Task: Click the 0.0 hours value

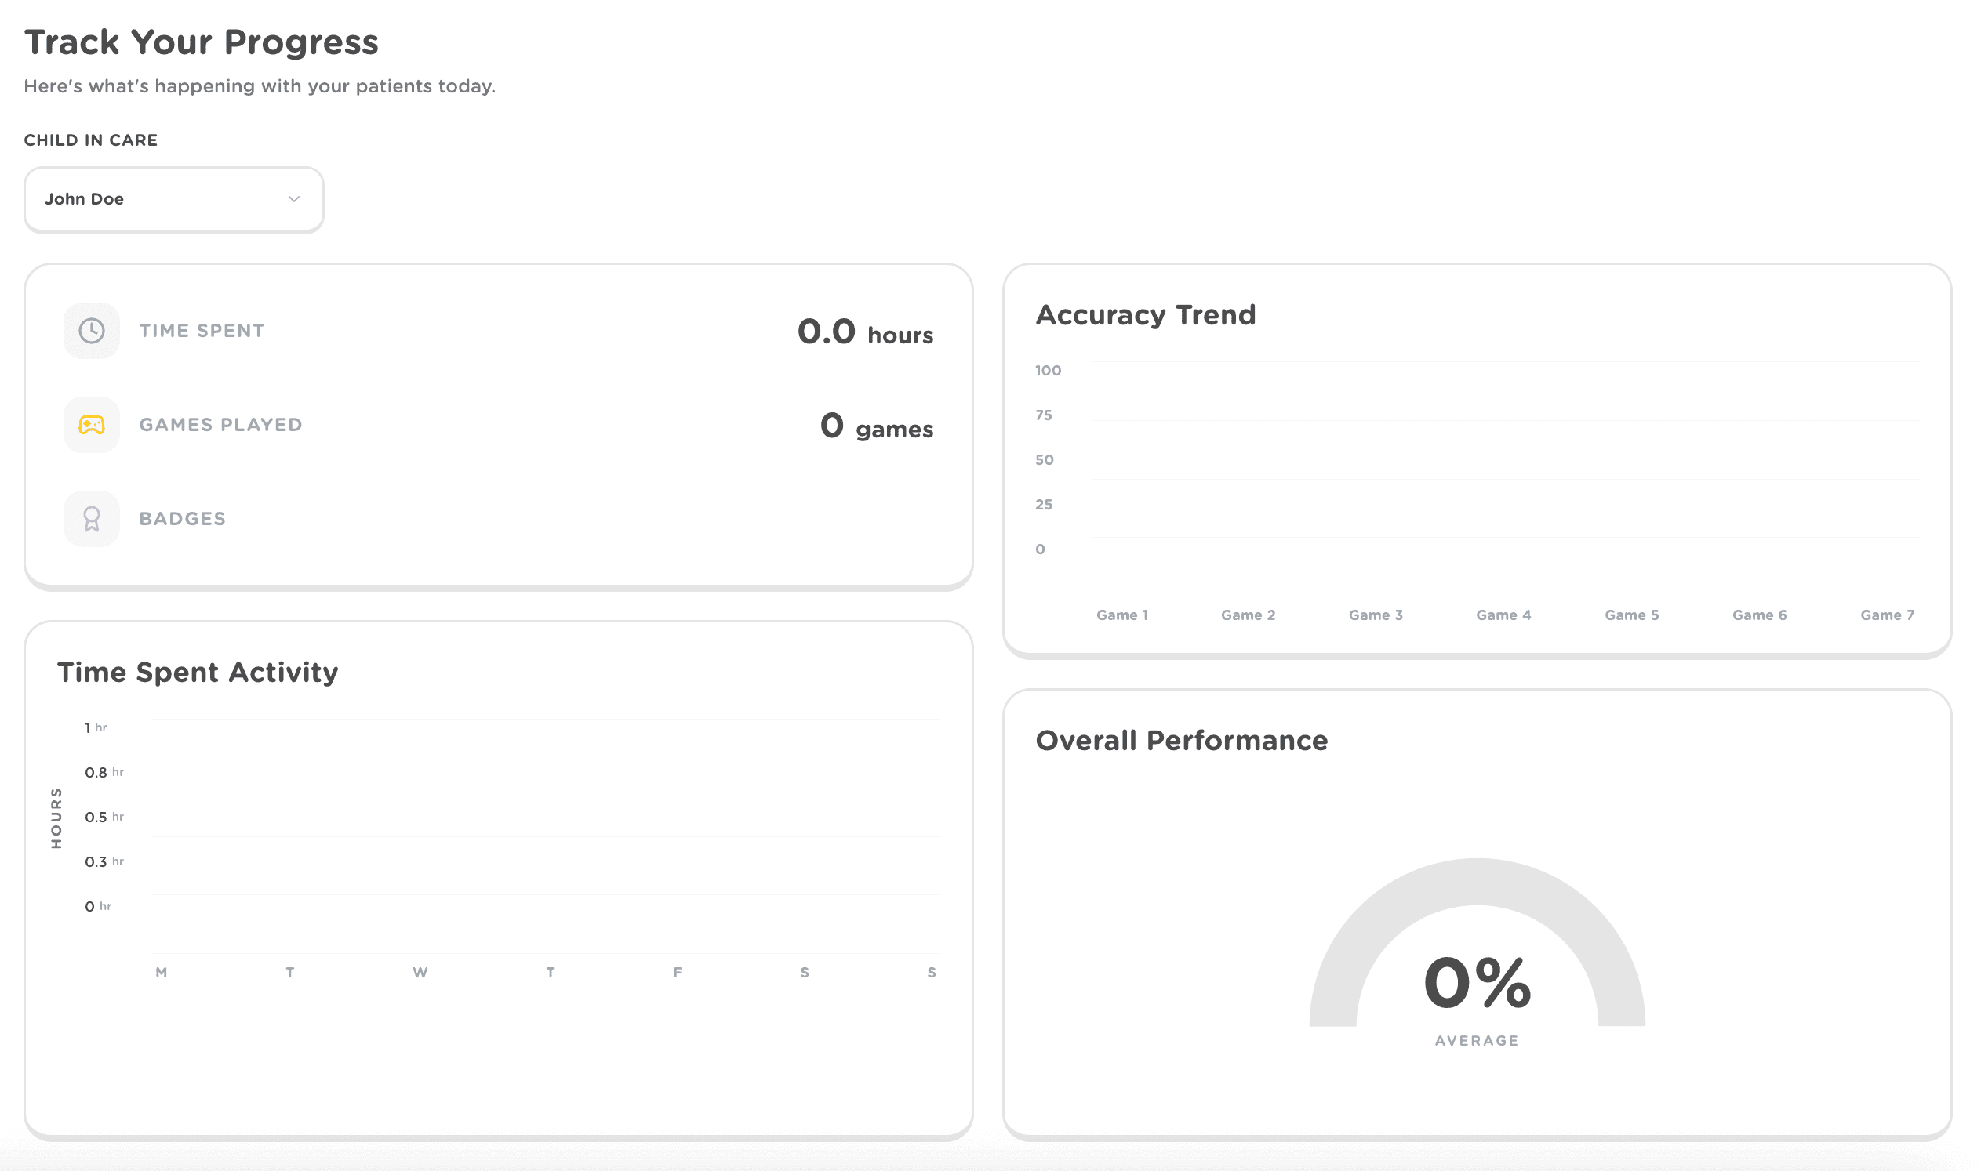Action: pyautogui.click(x=864, y=332)
